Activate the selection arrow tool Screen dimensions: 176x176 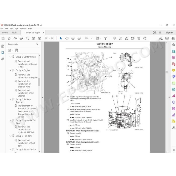pos(61,38)
